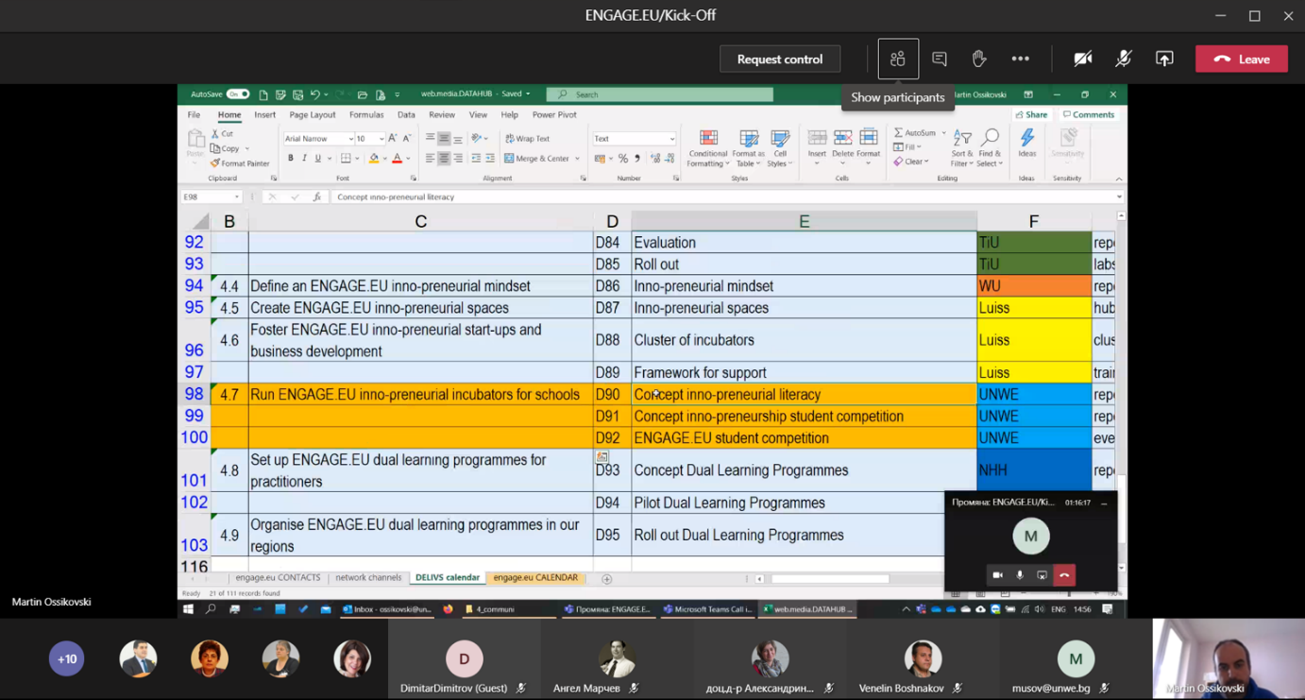Viewport: 1305px width, 700px height.
Task: Select the Format Painter tool
Action: click(x=240, y=163)
